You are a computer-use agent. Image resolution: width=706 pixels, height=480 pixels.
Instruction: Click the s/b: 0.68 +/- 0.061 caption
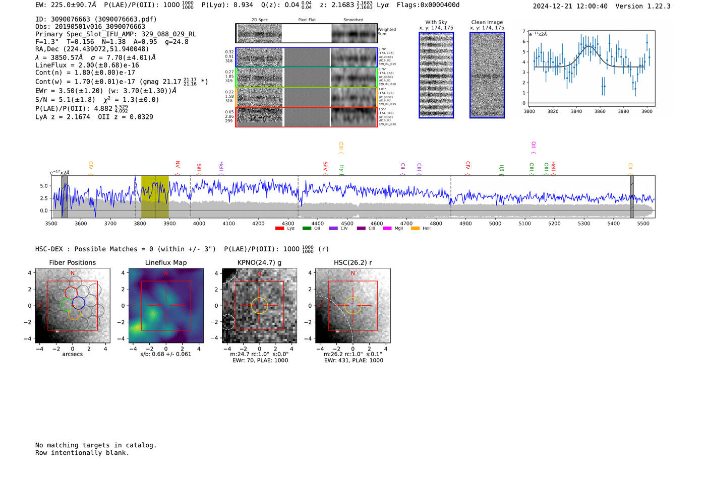(166, 354)
